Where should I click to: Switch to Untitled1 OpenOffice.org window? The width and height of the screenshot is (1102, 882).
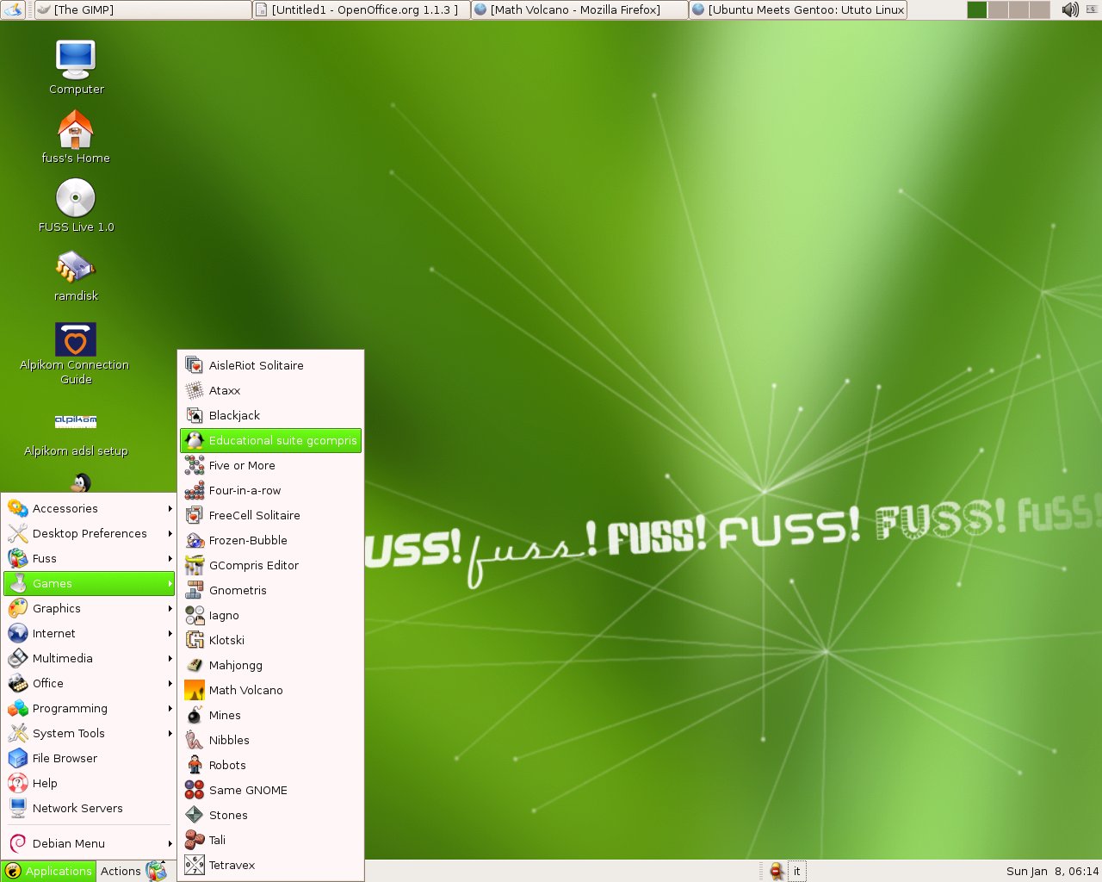pyautogui.click(x=362, y=9)
